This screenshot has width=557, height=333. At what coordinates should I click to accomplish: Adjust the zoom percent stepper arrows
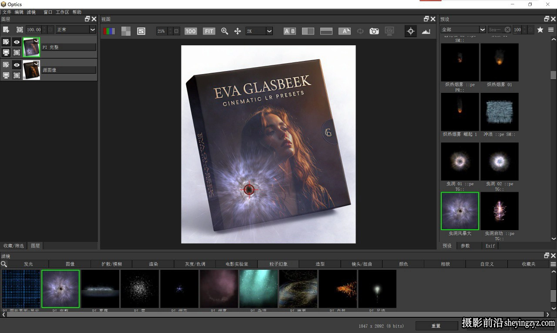[170, 31]
